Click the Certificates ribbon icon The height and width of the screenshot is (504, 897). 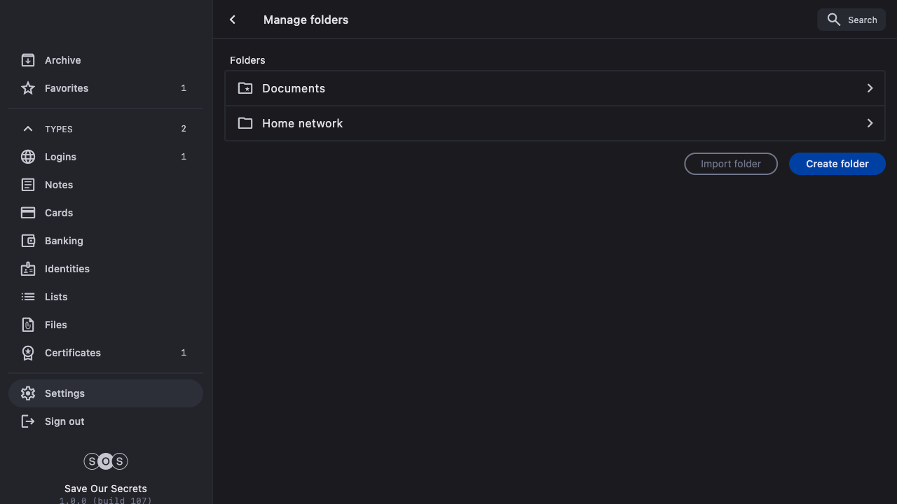point(28,353)
